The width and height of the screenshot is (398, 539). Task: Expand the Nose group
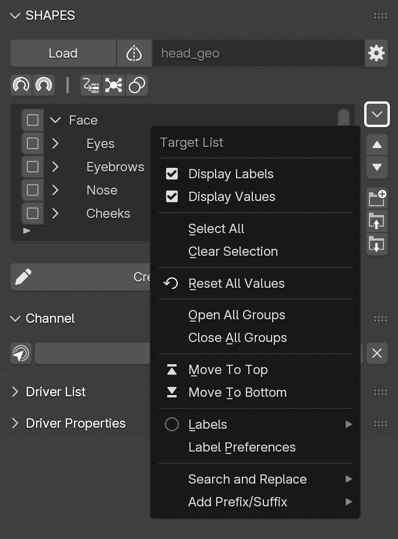55,190
